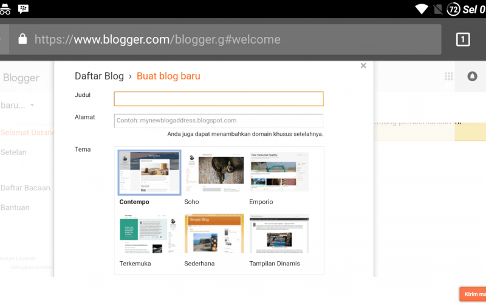Tap the battery percentage 72 indicator
Screen dimensions: 486x303
[x=453, y=10]
